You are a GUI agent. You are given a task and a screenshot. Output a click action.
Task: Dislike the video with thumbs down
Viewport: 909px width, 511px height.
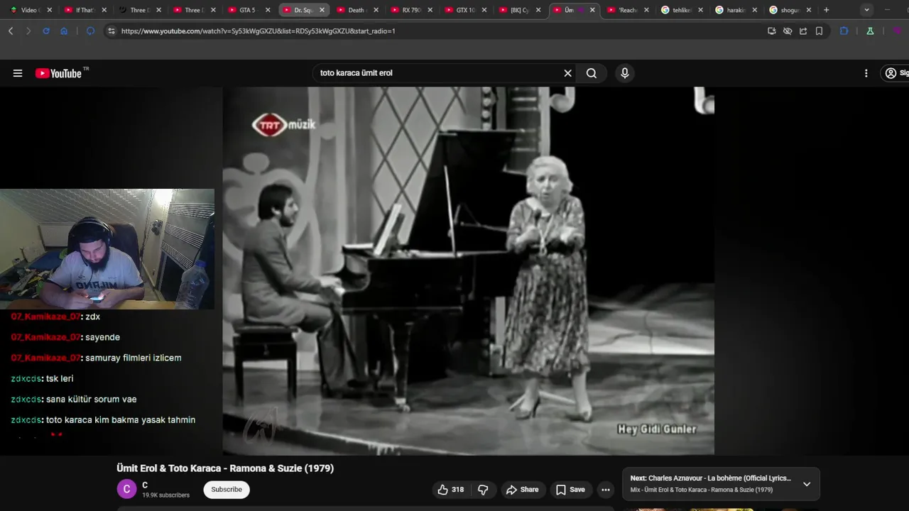[x=483, y=490]
